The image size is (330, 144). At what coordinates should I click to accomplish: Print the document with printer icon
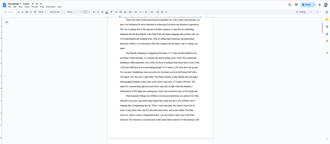[x=27, y=12]
